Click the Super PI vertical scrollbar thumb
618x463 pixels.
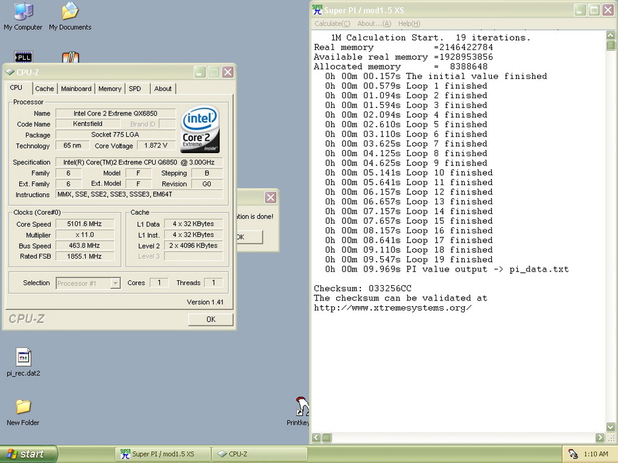pos(611,45)
